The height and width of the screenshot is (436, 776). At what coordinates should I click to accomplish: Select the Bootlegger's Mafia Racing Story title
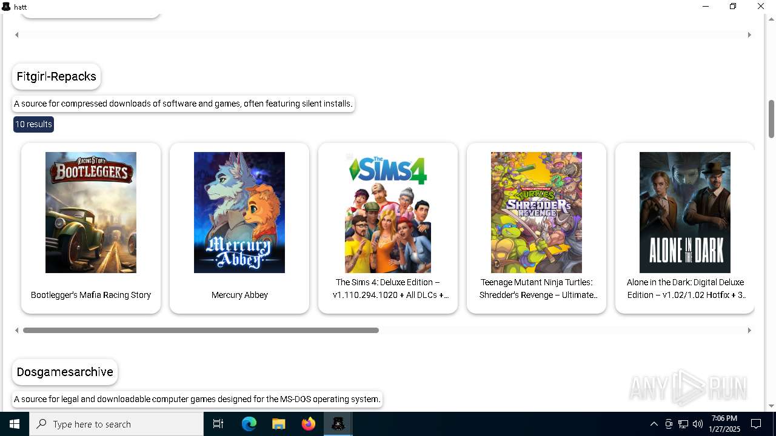[91, 295]
